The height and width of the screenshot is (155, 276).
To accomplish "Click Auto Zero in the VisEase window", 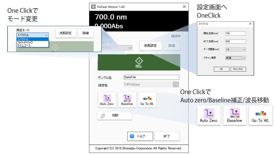I will (107, 100).
